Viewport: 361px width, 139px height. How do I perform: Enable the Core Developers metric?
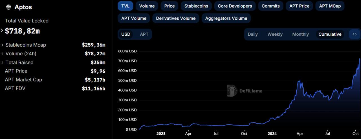point(235,6)
